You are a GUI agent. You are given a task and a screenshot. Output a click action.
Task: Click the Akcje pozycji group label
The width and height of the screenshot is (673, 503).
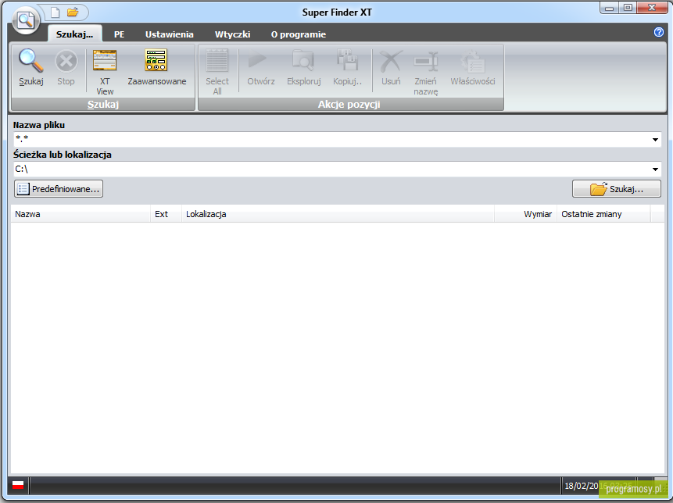349,104
